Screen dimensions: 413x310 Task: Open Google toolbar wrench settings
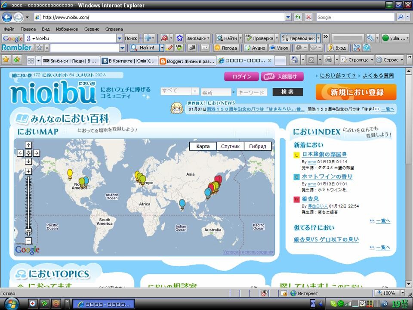point(370,38)
